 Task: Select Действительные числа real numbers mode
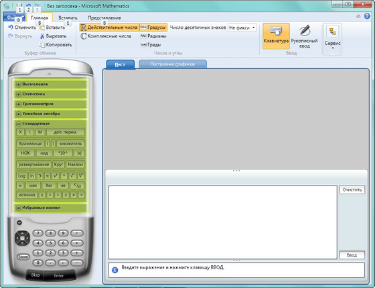[x=109, y=27]
